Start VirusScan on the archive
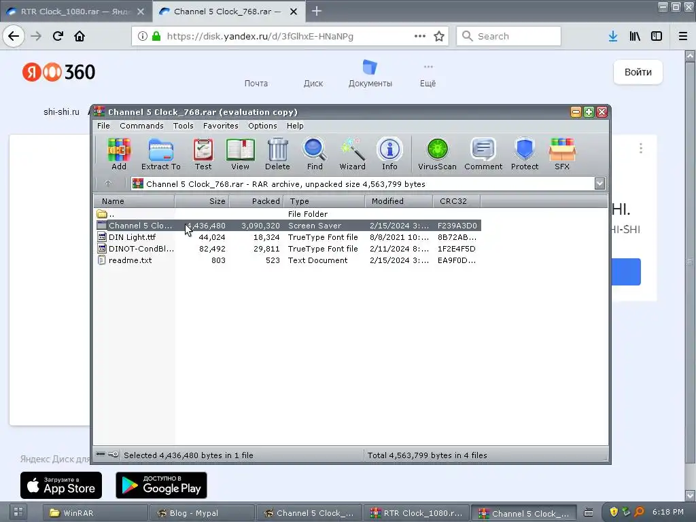Screen dimensions: 696x522 [437, 154]
